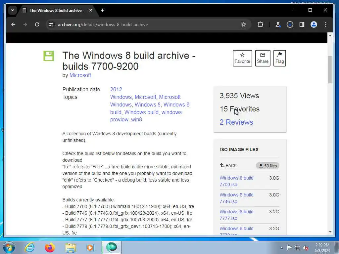Click the page scrollbar up arrow

point(330,35)
